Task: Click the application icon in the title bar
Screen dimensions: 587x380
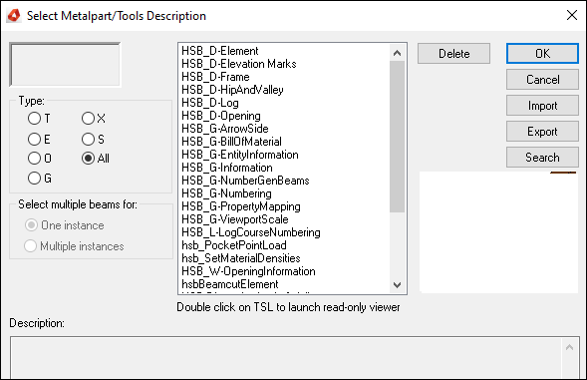Action: [x=14, y=16]
